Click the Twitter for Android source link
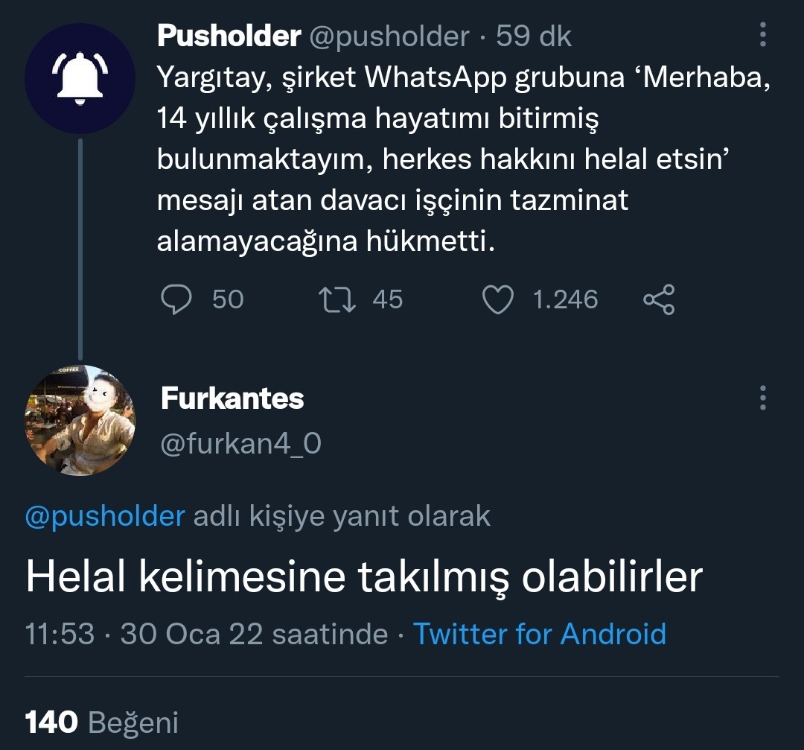 tap(540, 634)
